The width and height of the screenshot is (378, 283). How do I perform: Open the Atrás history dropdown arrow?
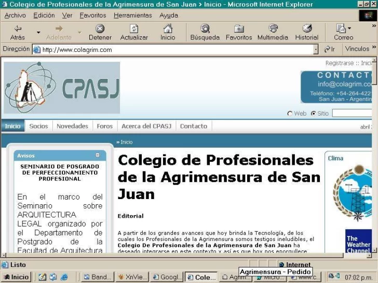point(38,33)
